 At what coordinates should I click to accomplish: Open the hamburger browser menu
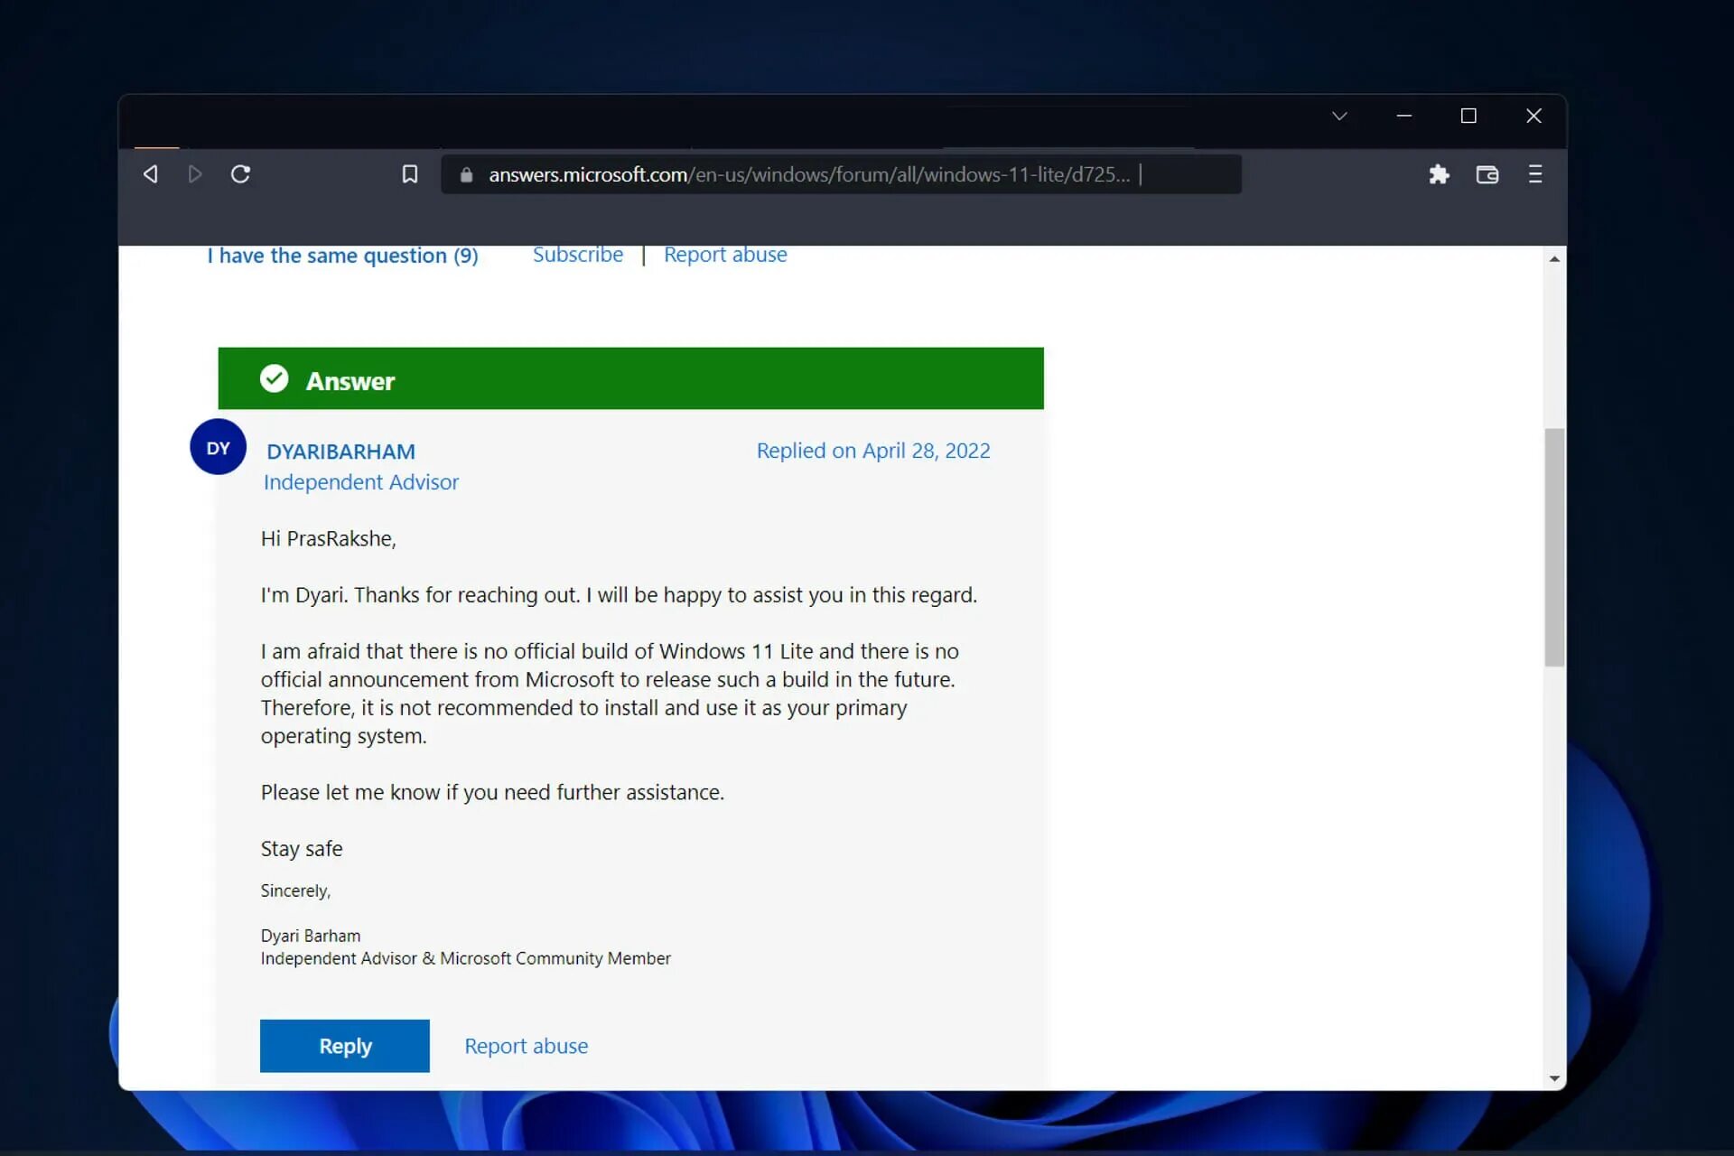coord(1535,174)
